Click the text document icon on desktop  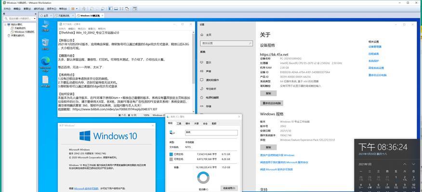[45, 81]
